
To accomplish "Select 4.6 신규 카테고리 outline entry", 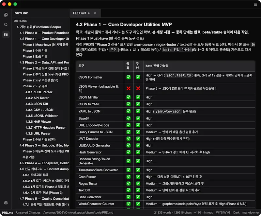I will point(44,169).
